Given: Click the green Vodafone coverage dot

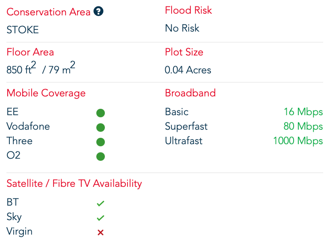Looking at the screenshot, I should tap(101, 127).
